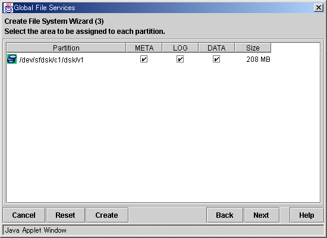This screenshot has width=327, height=238.
Task: Click the LOG column header
Action: tap(180, 48)
